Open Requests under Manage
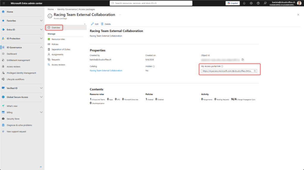Viewport: 304px width, 170px height. pyautogui.click(x=56, y=59)
